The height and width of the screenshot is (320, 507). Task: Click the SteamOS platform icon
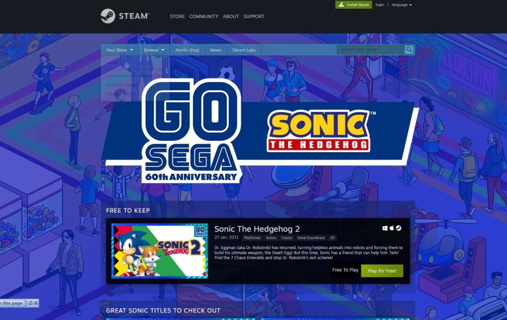pyautogui.click(x=399, y=228)
